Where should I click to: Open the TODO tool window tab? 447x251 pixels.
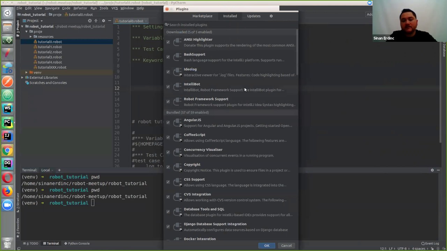(30, 243)
